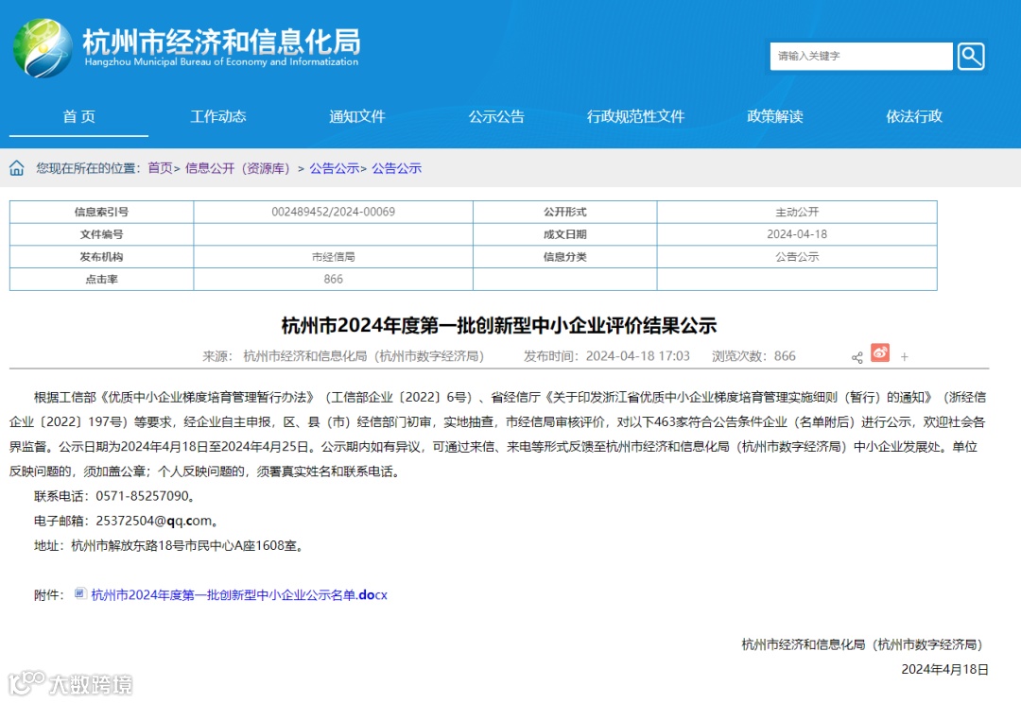Click first 公告公示 breadcrumb link
Viewport: 1021px width, 703px height.
[x=334, y=168]
